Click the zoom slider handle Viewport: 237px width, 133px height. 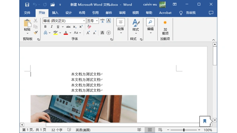[184, 130]
